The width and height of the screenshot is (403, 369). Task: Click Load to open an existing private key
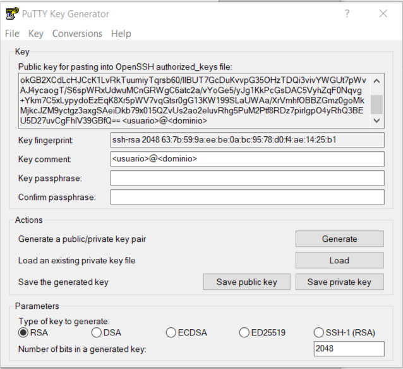pyautogui.click(x=339, y=260)
